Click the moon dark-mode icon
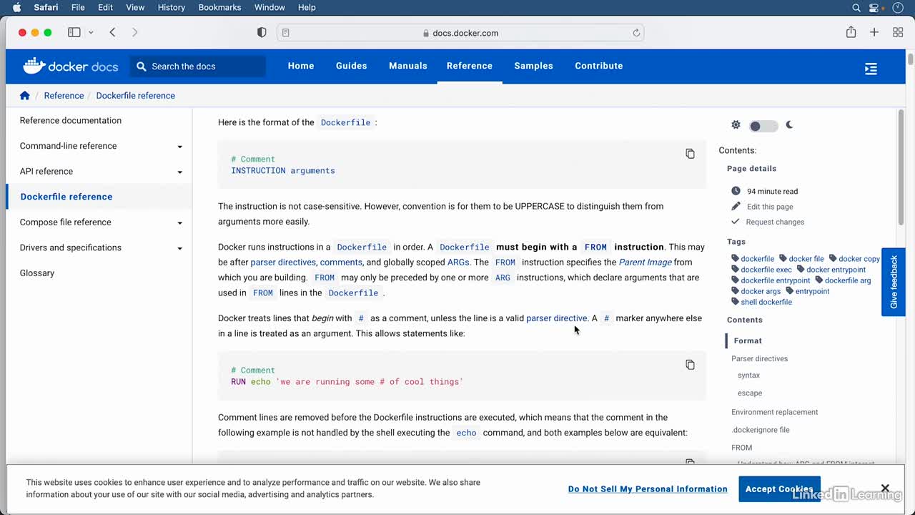This screenshot has width=915, height=515. pyautogui.click(x=789, y=125)
